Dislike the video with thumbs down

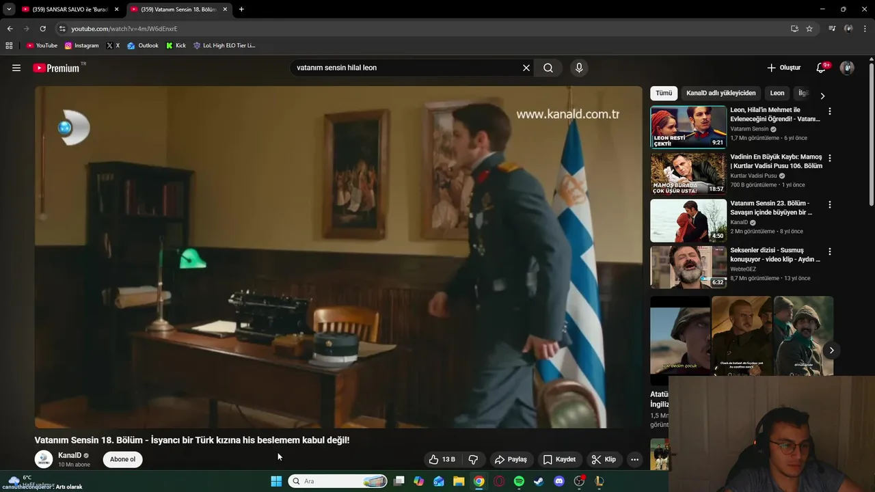pyautogui.click(x=474, y=459)
